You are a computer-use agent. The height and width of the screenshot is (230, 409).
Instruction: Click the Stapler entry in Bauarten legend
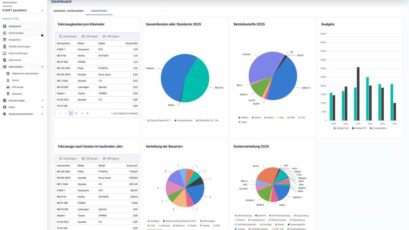[205, 226]
